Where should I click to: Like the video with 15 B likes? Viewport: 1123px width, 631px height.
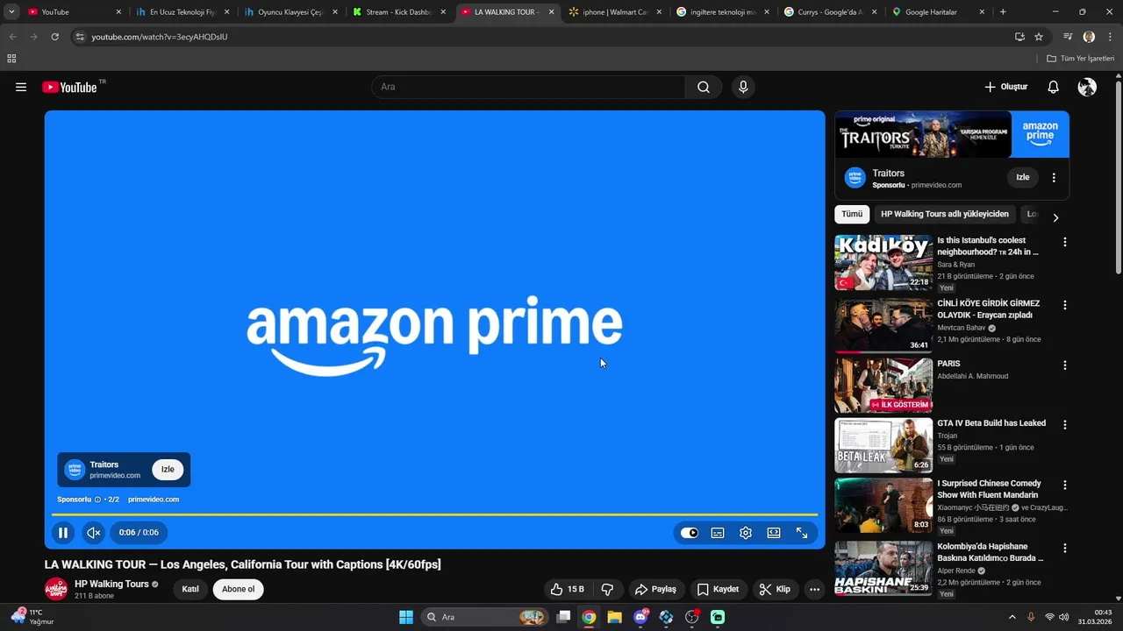[x=568, y=589]
